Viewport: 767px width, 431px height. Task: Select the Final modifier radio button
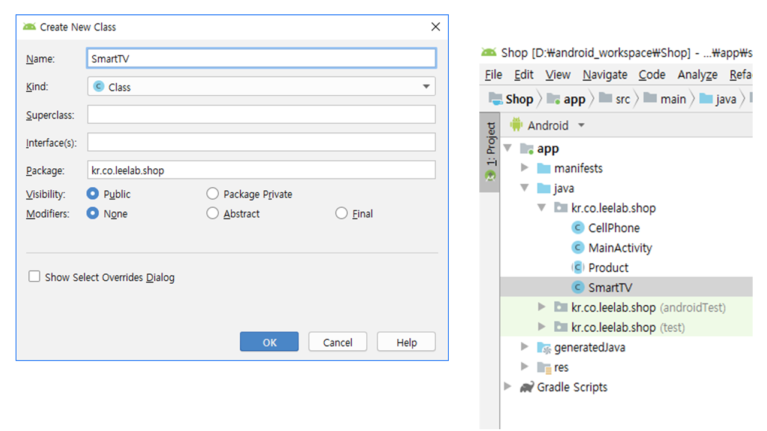(x=342, y=214)
